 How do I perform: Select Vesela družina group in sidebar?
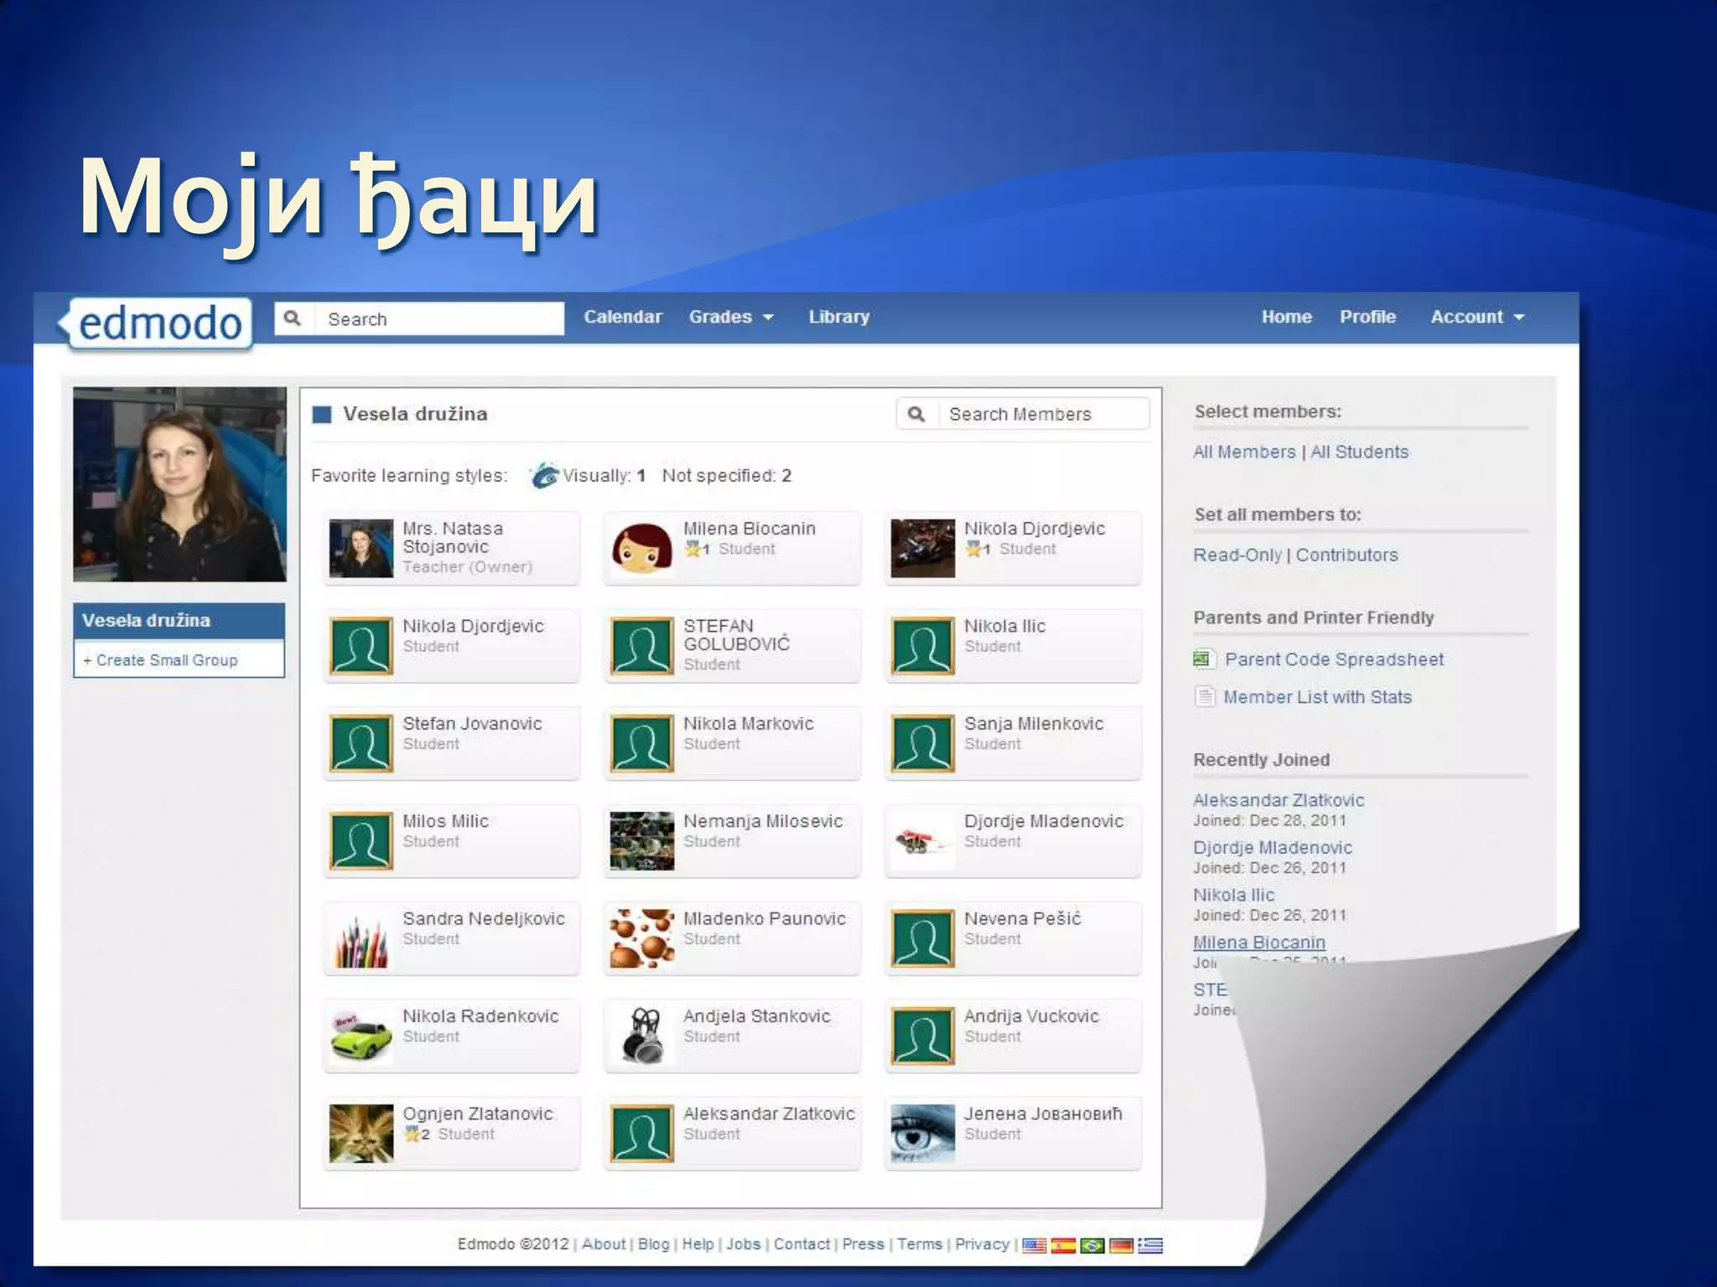tap(147, 621)
